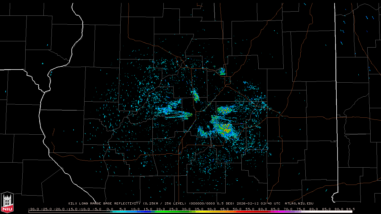Click the 94.5 scale label
Viewport: 381px width, 214px height.
coord(350,209)
